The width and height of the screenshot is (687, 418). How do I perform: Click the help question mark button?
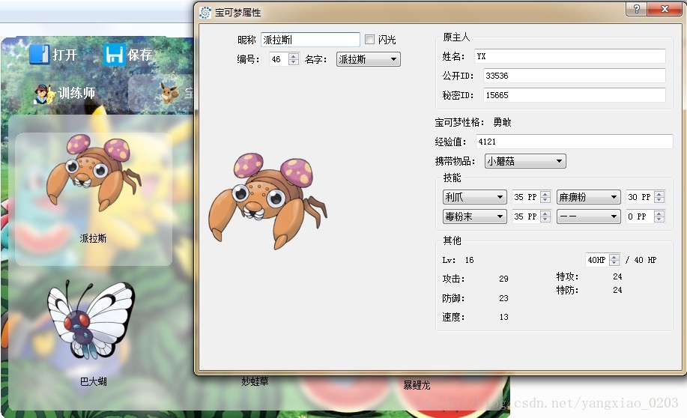(636, 9)
